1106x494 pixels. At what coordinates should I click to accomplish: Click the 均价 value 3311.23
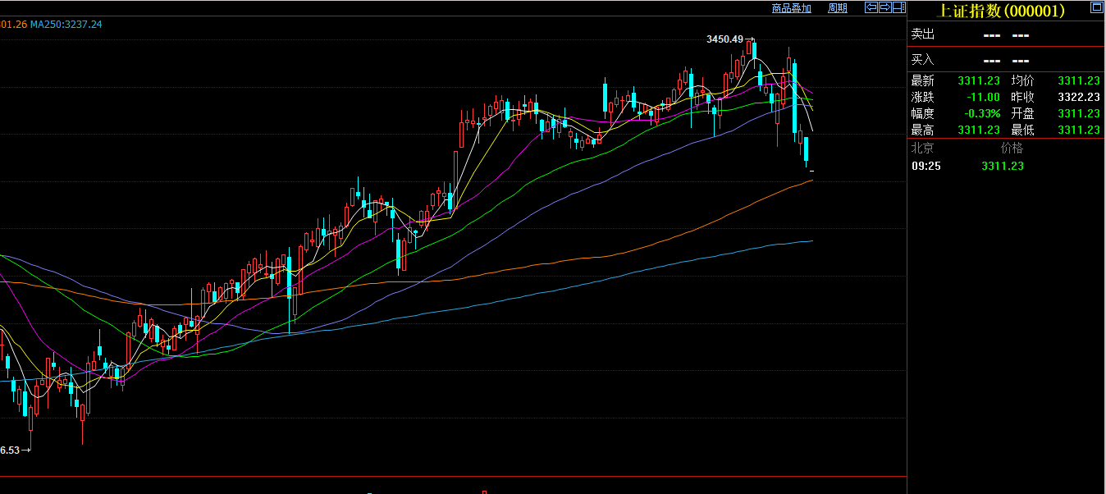tap(1078, 80)
